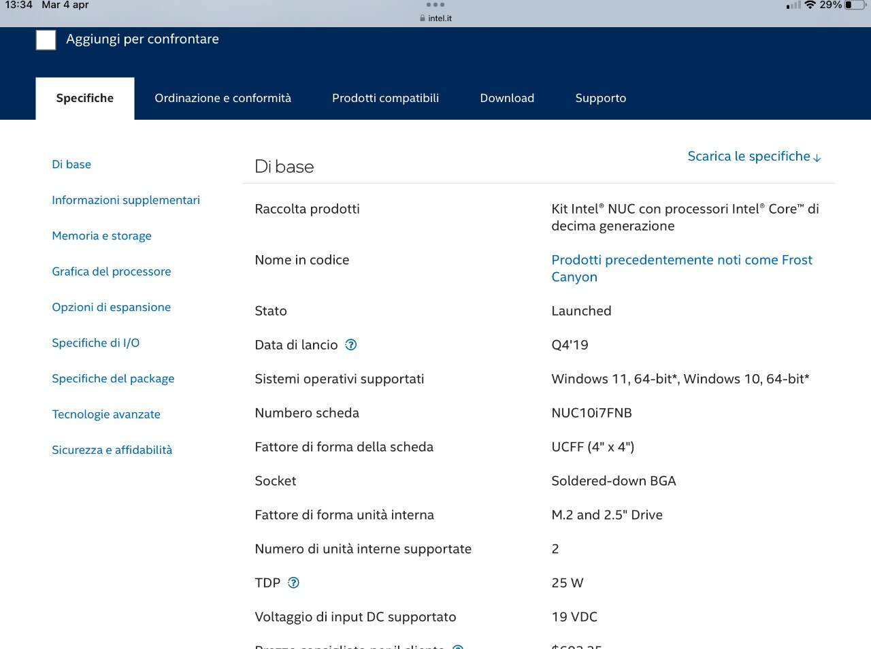Go to the Supporto tab
The image size is (871, 649).
601,99
